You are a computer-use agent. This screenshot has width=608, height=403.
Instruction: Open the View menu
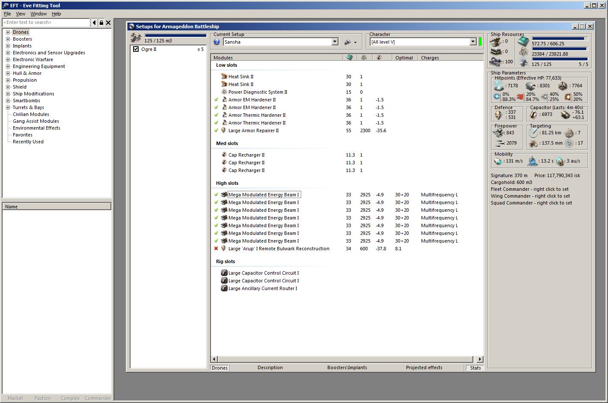[x=21, y=14]
